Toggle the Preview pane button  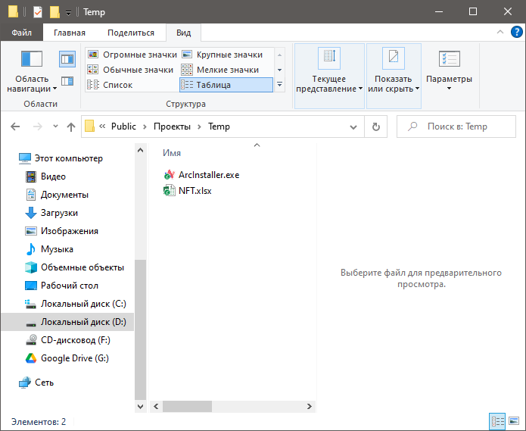point(67,59)
